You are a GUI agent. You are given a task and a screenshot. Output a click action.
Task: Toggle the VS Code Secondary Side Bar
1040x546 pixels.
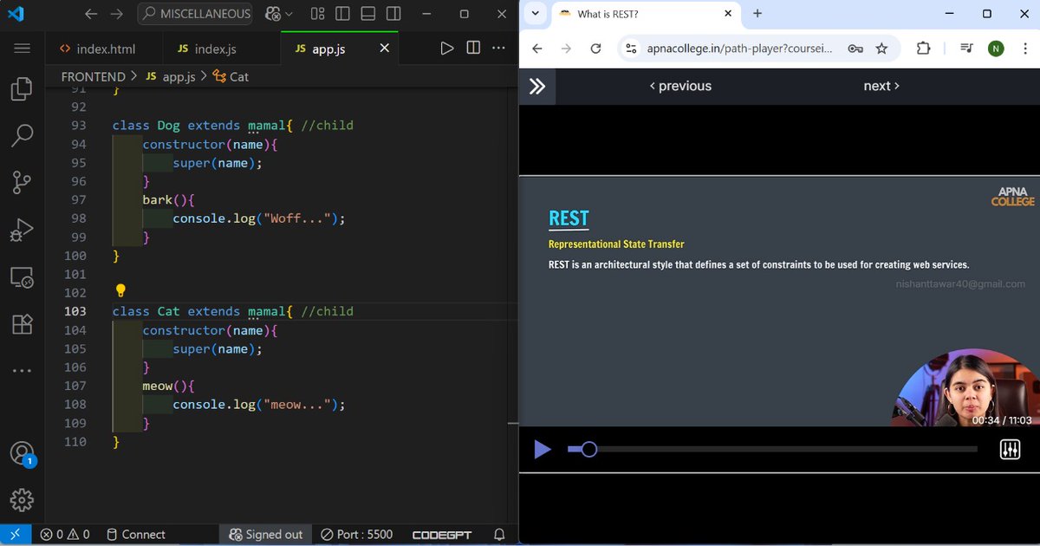click(x=394, y=14)
